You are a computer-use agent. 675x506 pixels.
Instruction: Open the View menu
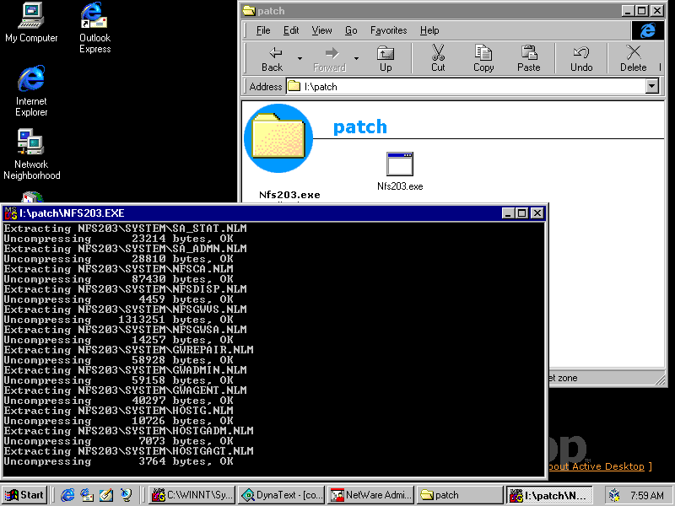pos(321,30)
